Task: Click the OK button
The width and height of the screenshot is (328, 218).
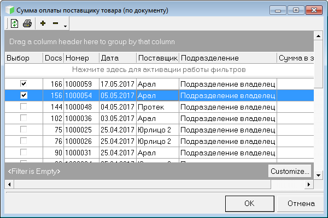Action: [x=250, y=204]
